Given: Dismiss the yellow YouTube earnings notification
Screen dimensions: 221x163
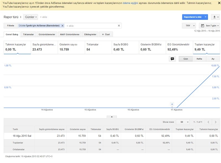Looking at the screenshot, I should [x=219, y=3].
